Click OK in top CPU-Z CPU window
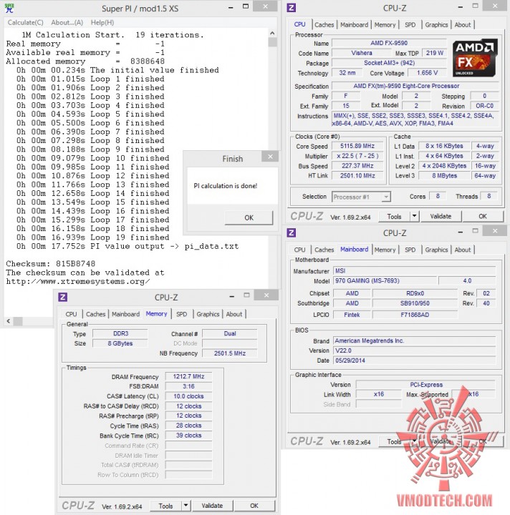510x515 pixels. 482,216
